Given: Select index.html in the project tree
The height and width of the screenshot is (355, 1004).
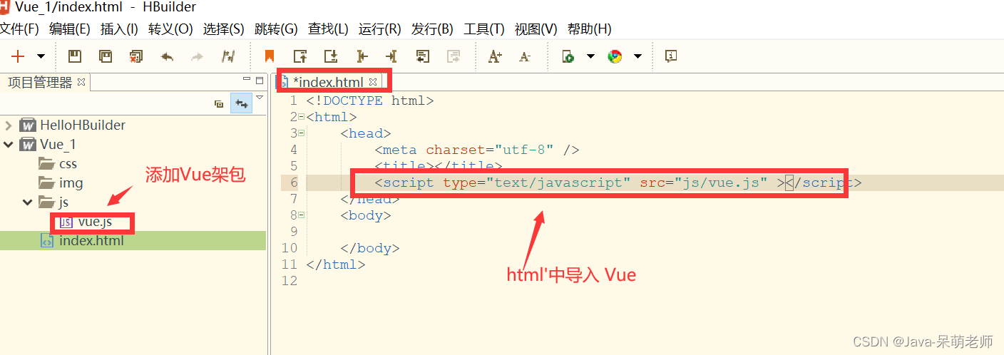Looking at the screenshot, I should tap(91, 241).
